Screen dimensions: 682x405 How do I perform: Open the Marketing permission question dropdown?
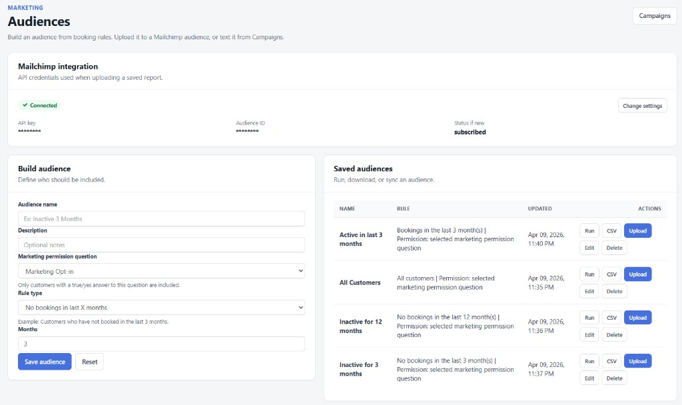pos(161,271)
